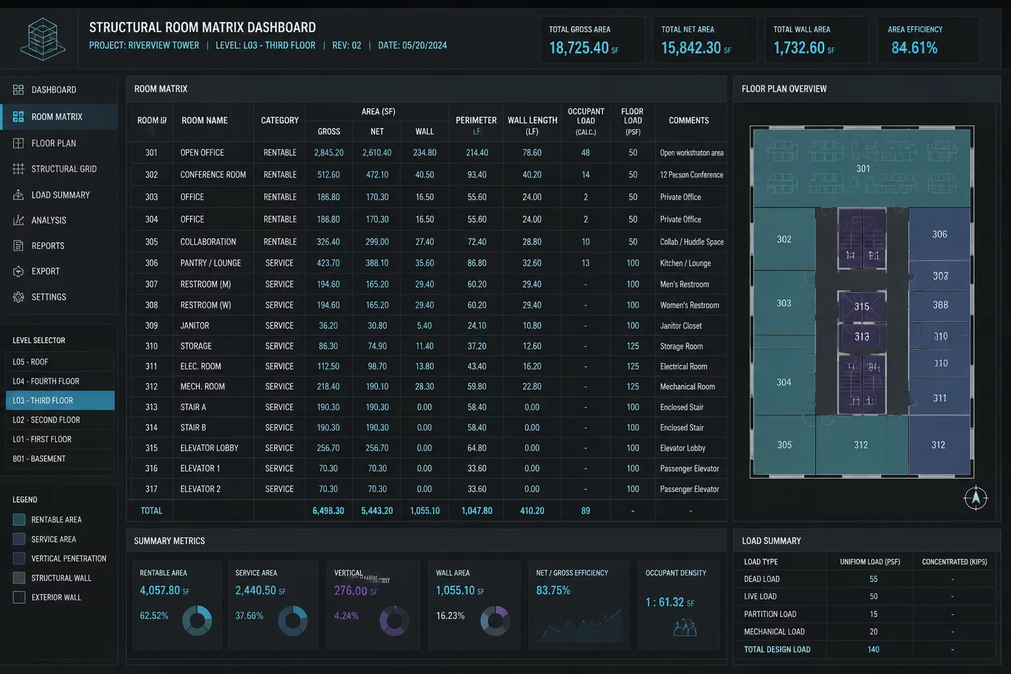Open Settings gear icon
1011x674 pixels.
tap(18, 297)
